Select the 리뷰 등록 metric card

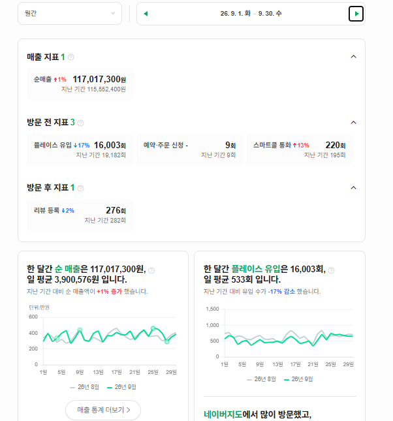[x=80, y=215]
